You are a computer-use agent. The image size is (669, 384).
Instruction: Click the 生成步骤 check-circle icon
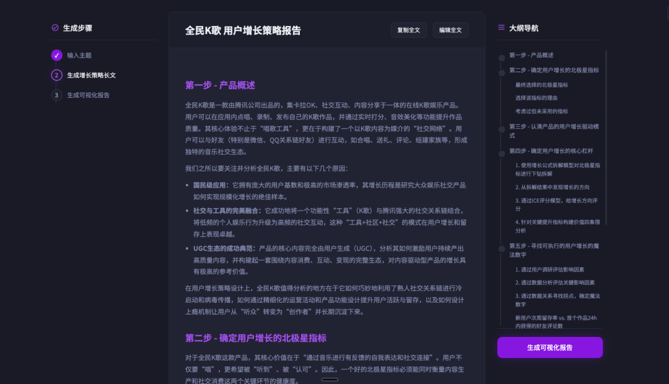tap(55, 28)
